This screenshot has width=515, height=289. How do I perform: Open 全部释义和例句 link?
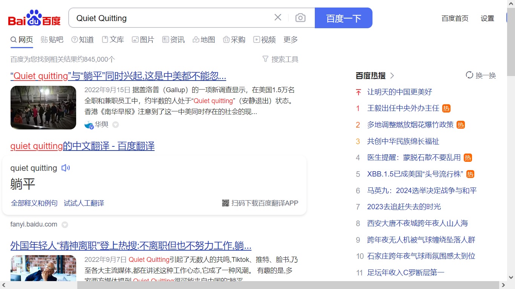coord(34,203)
